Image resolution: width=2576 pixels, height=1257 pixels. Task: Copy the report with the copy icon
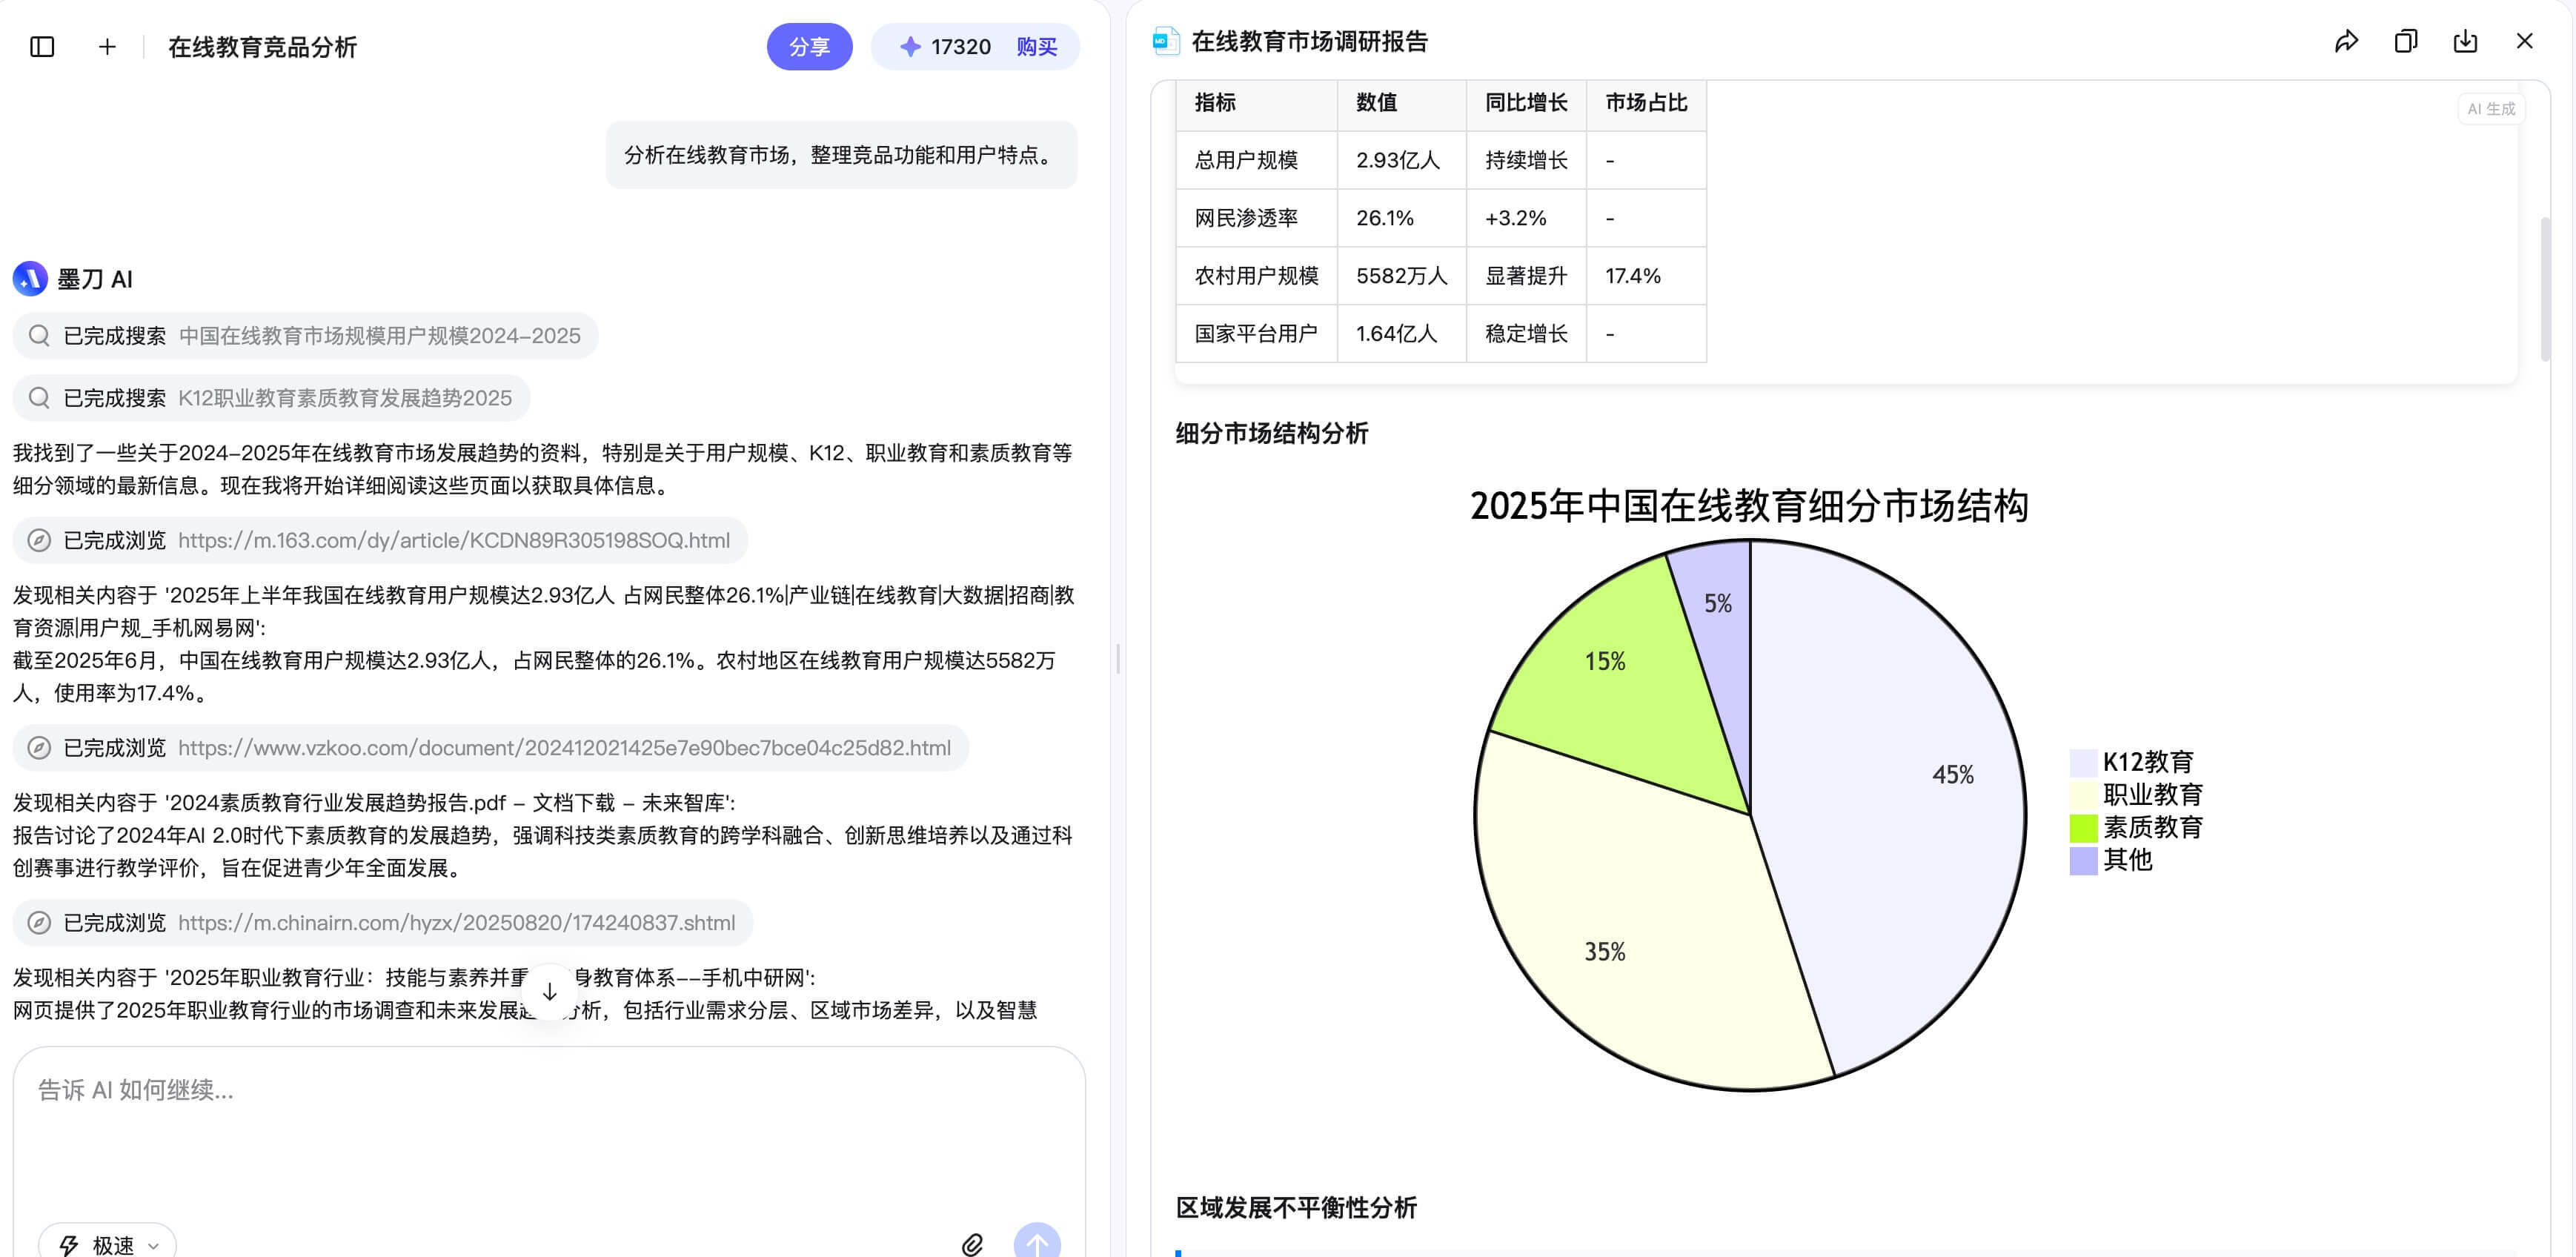pyautogui.click(x=2405, y=41)
